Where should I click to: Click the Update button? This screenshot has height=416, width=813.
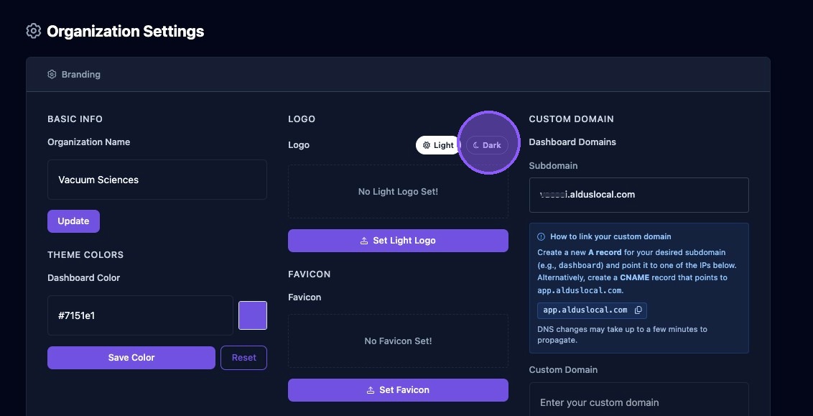pos(74,221)
